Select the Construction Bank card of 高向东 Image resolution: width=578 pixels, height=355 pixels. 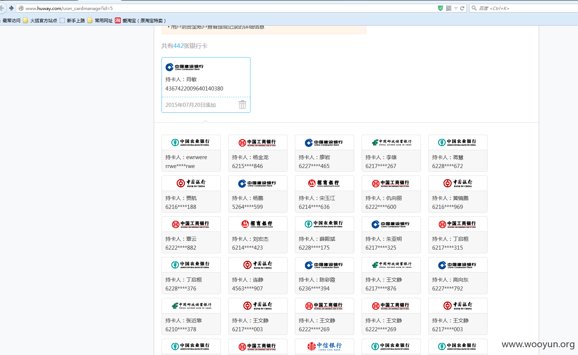tap(458, 276)
